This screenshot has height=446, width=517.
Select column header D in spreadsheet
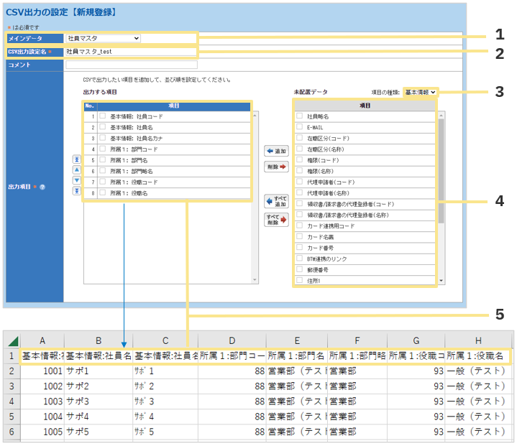(x=231, y=340)
